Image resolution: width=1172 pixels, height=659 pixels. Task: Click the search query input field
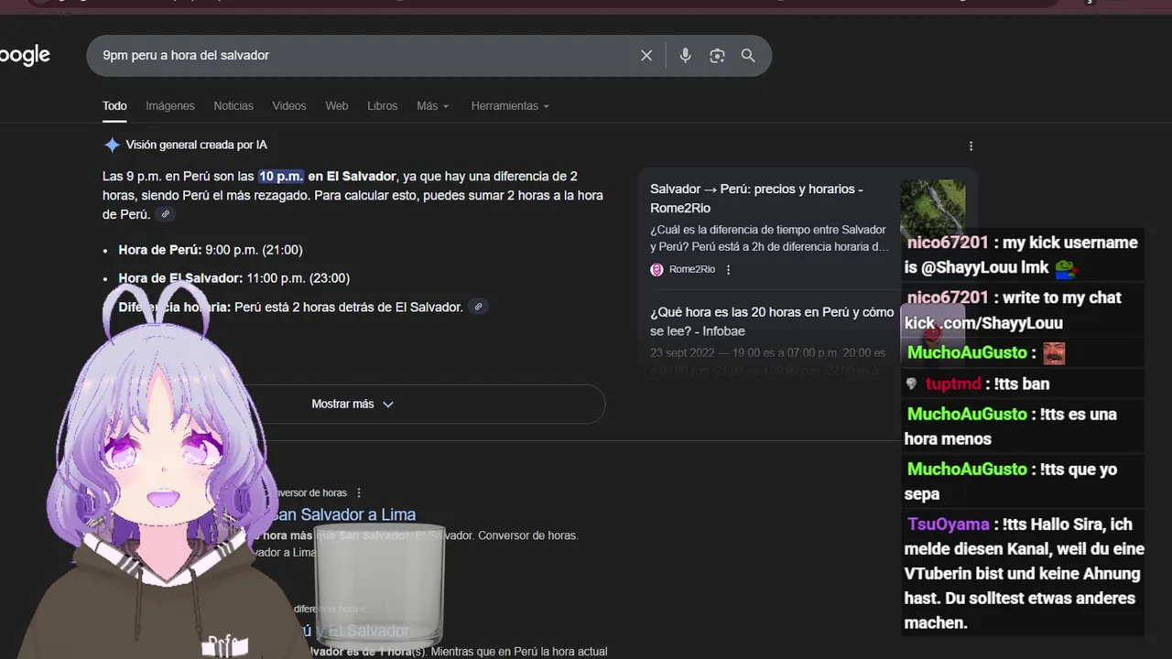[x=366, y=56]
